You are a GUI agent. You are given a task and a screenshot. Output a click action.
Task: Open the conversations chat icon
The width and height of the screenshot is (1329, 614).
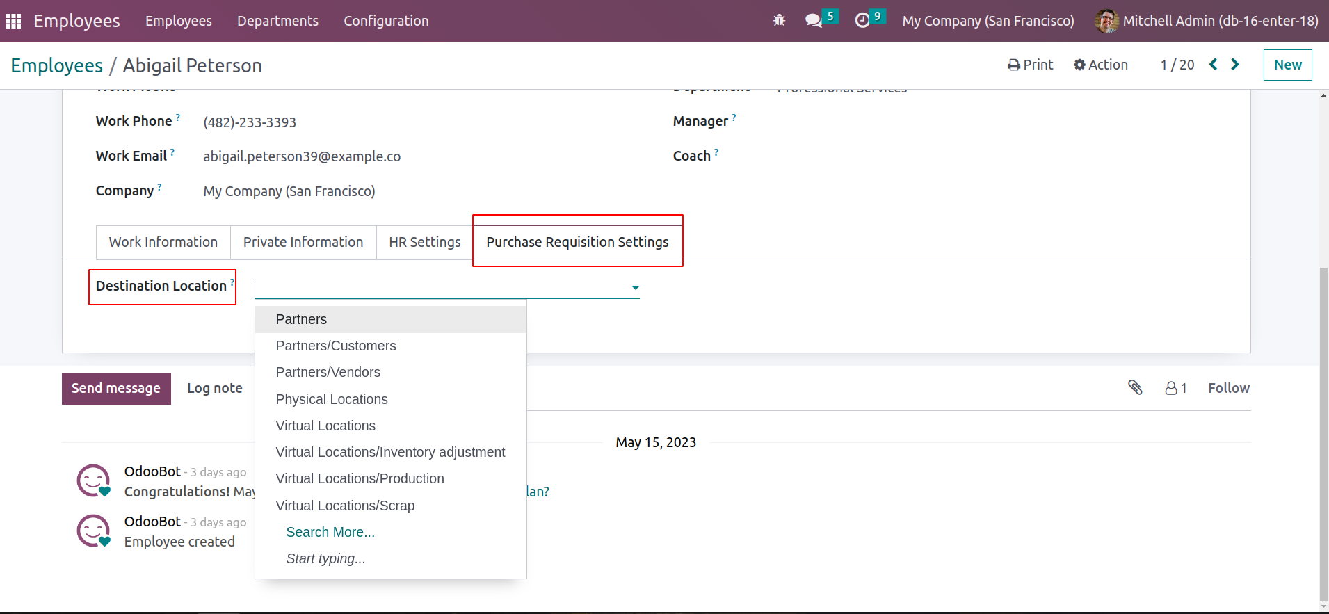click(x=813, y=21)
